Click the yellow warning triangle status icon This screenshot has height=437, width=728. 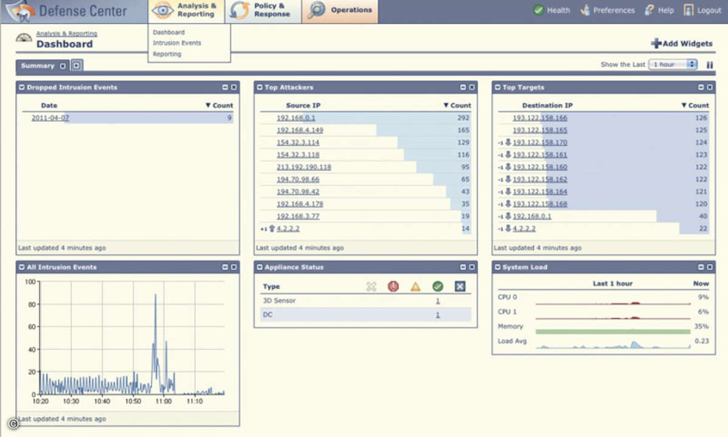pyautogui.click(x=416, y=286)
